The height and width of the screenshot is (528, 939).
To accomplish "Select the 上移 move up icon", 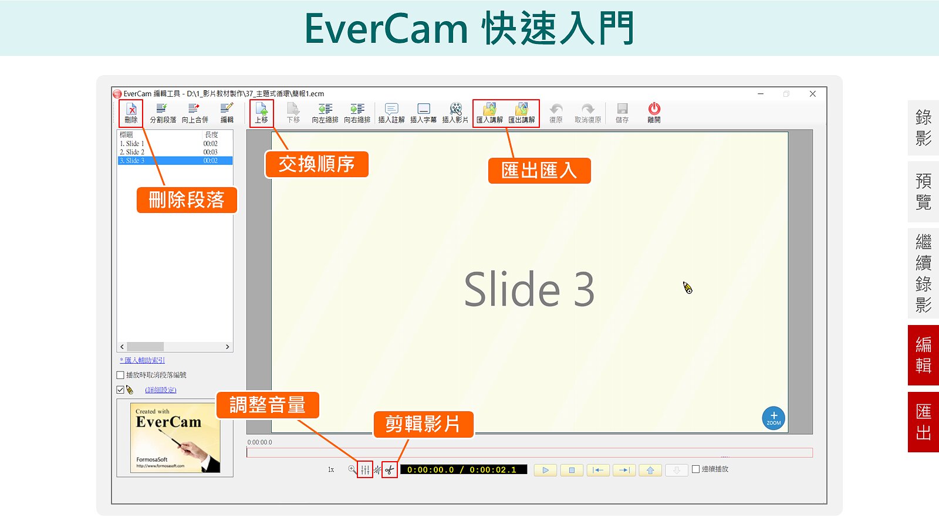I will click(x=261, y=112).
